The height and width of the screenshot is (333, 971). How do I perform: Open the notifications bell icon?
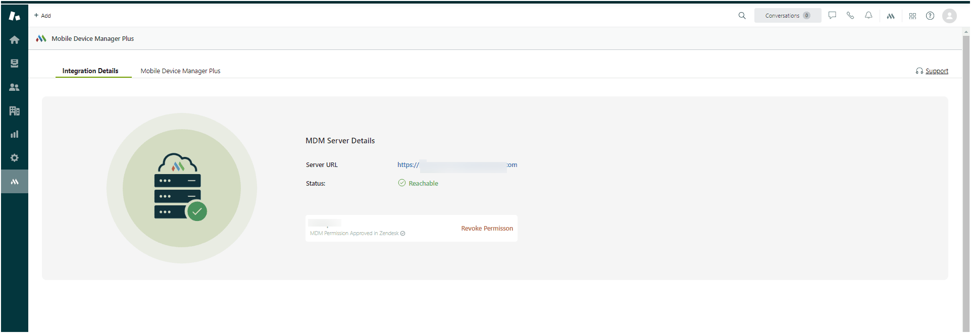(x=868, y=16)
